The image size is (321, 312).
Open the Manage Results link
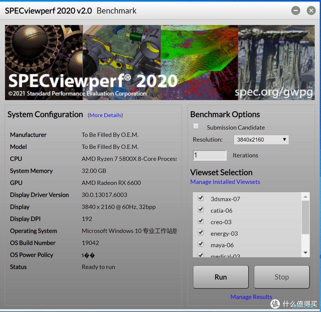click(x=251, y=297)
